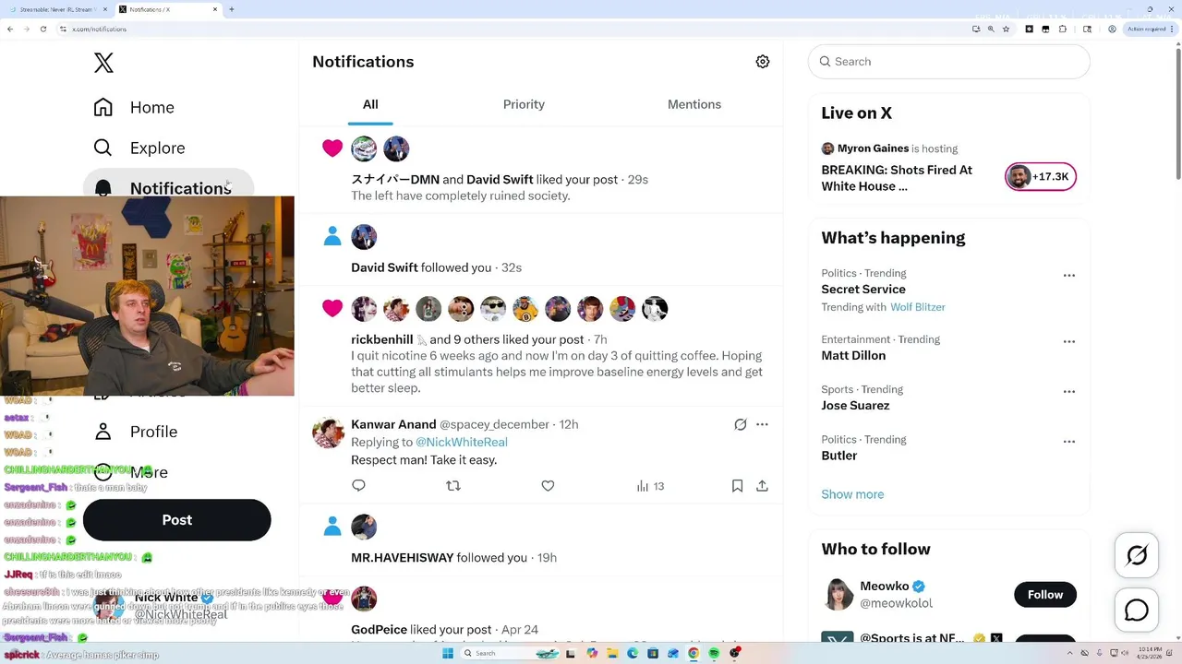Open Jose Suarez trend options menu
Screen dimensions: 1182x664
click(x=1068, y=392)
